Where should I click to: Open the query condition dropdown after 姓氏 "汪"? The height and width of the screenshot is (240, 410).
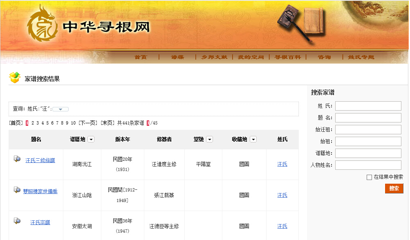pyautogui.click(x=60, y=109)
